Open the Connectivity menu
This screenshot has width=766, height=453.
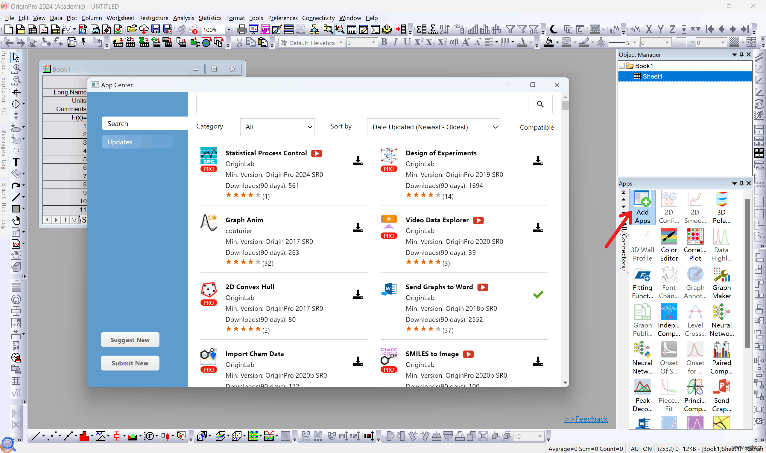tap(318, 18)
